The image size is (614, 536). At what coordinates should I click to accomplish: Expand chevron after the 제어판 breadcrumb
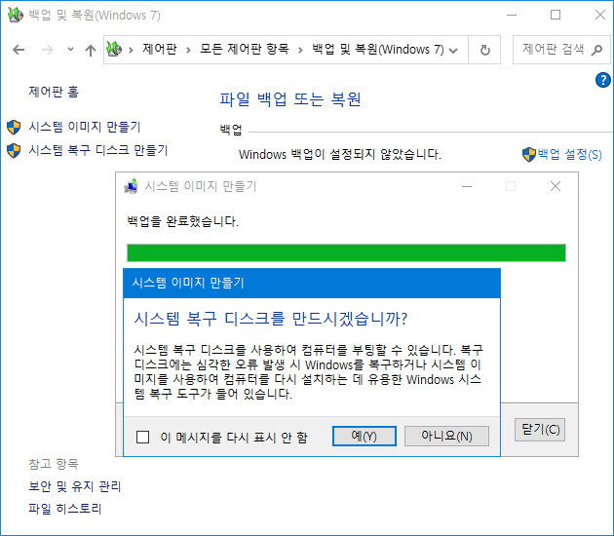click(188, 50)
